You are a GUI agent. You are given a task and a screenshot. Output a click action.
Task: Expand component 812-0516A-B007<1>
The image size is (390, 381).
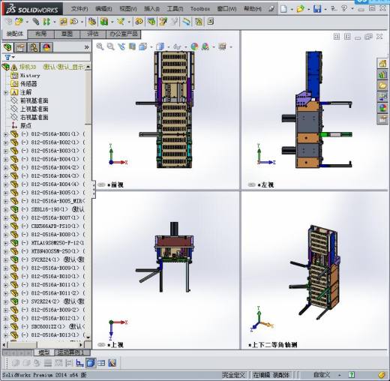coord(6,218)
